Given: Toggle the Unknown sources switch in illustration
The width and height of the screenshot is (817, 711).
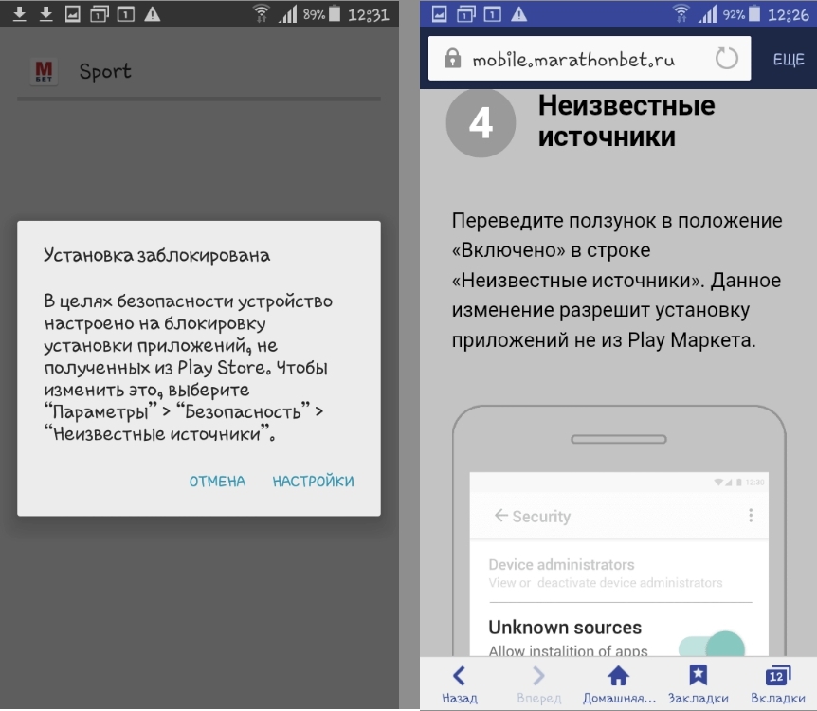Looking at the screenshot, I should tap(712, 645).
